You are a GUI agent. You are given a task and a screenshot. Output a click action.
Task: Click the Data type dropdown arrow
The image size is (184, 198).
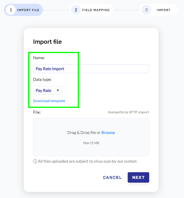pyautogui.click(x=58, y=90)
